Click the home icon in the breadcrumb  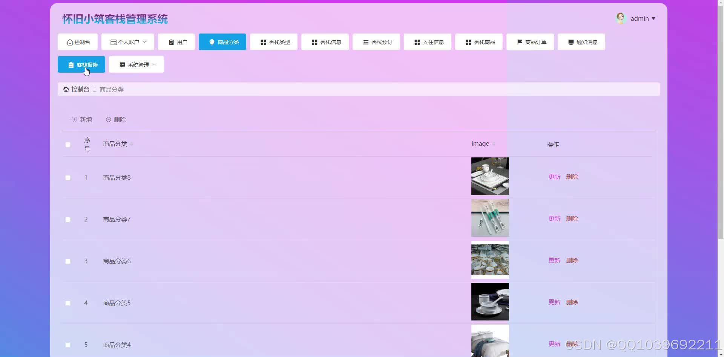point(66,89)
